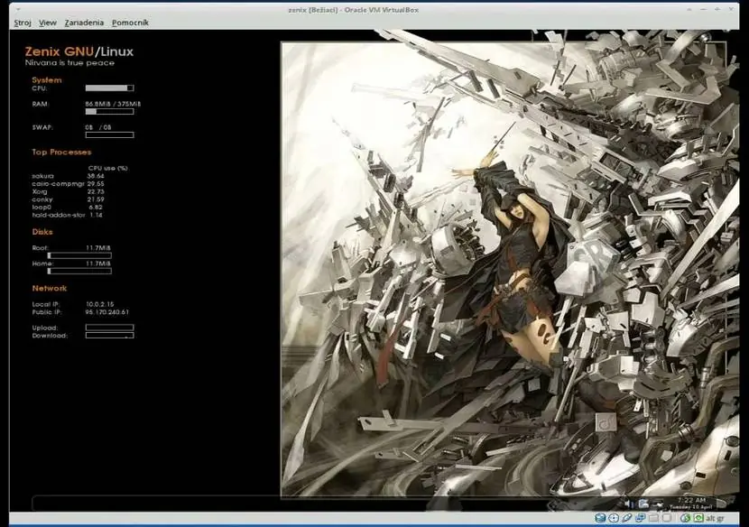Click the System section heading

point(47,79)
